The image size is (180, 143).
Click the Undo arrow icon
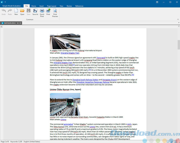pos(4,11)
